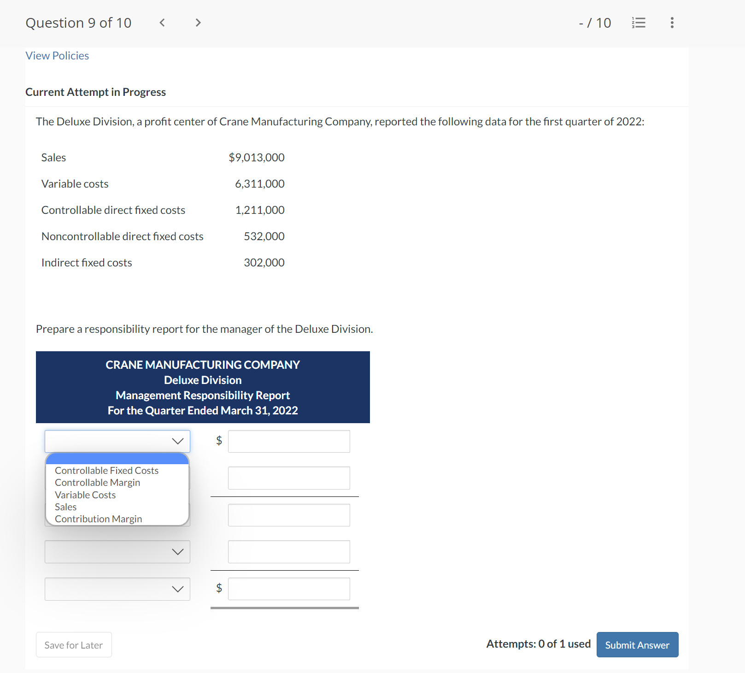This screenshot has width=745, height=673.
Task: Open the last line-item dropdown
Action: click(117, 589)
